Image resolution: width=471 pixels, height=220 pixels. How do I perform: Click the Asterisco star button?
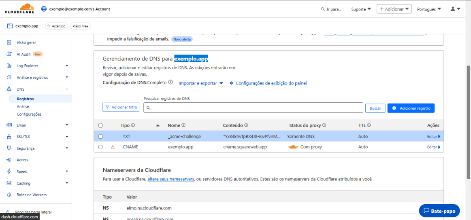(57, 26)
